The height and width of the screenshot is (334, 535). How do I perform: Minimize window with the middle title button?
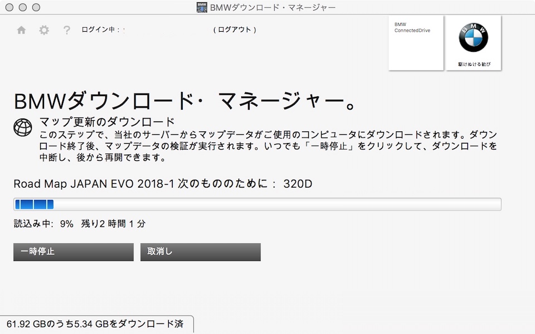tap(22, 7)
